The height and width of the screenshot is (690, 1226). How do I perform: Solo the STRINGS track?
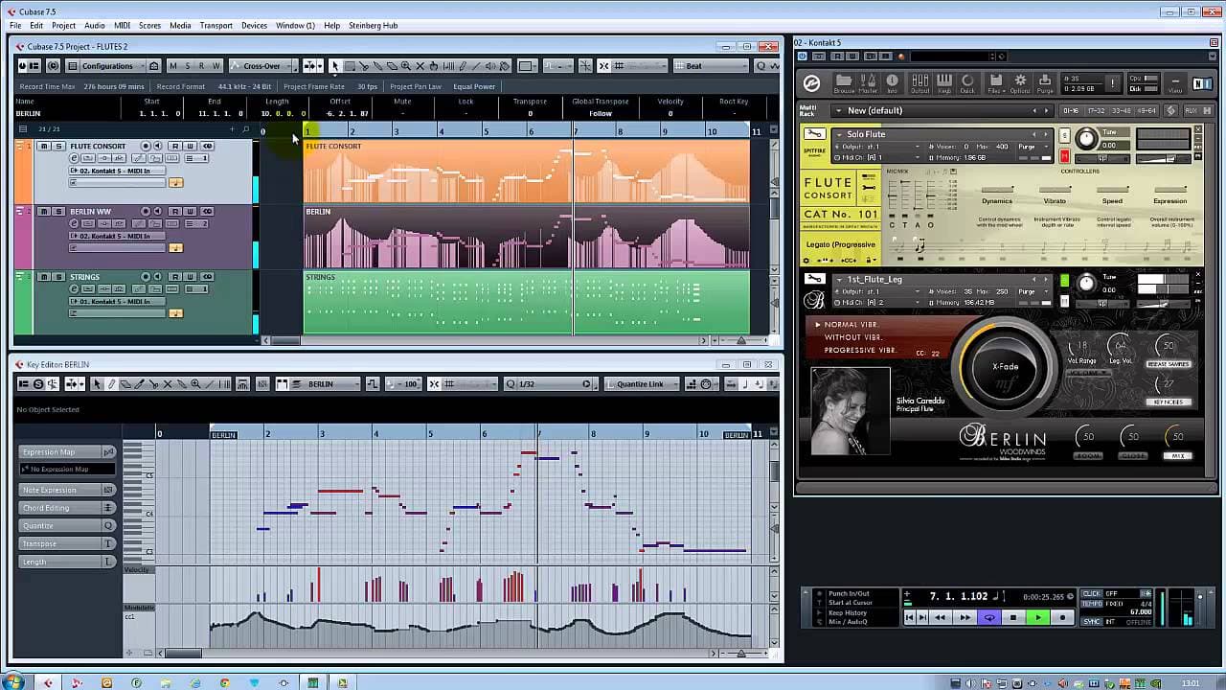click(57, 276)
